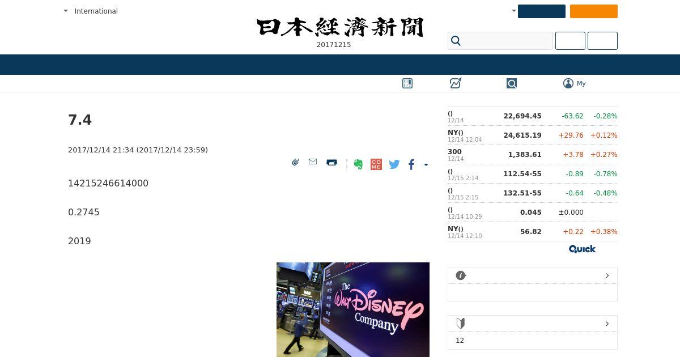The image size is (680, 357).
Task: Open the Walt Disney Company photo
Action: (353, 309)
